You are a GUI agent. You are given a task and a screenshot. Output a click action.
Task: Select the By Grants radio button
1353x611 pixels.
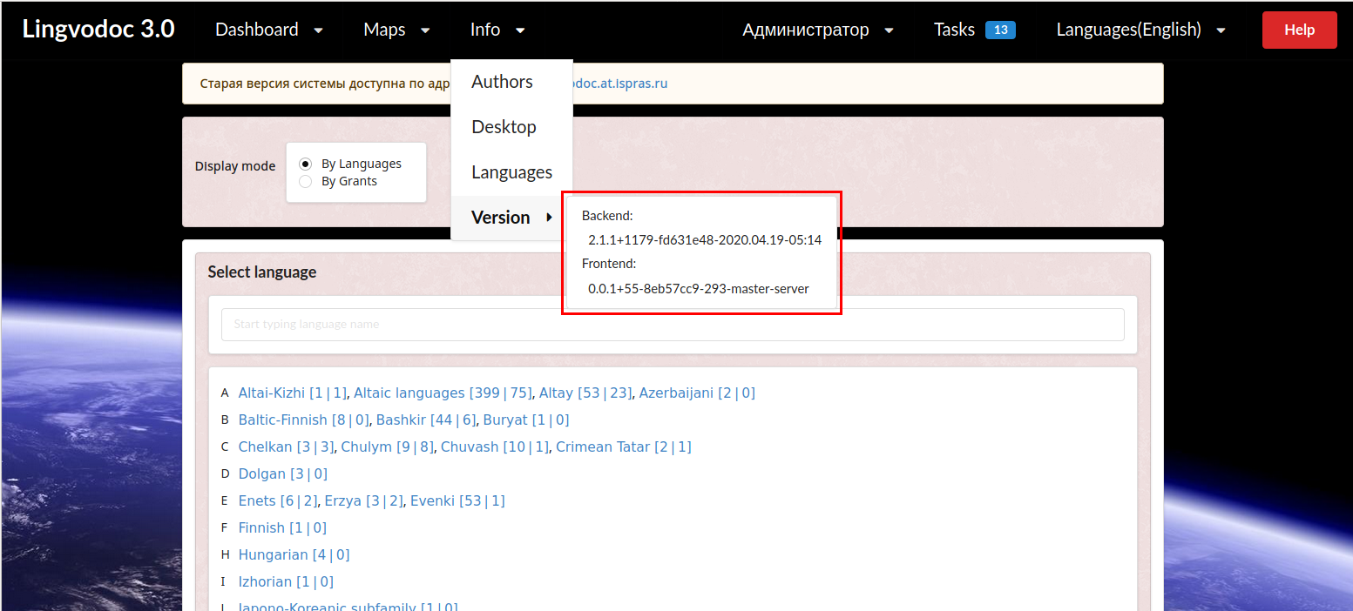(x=305, y=181)
